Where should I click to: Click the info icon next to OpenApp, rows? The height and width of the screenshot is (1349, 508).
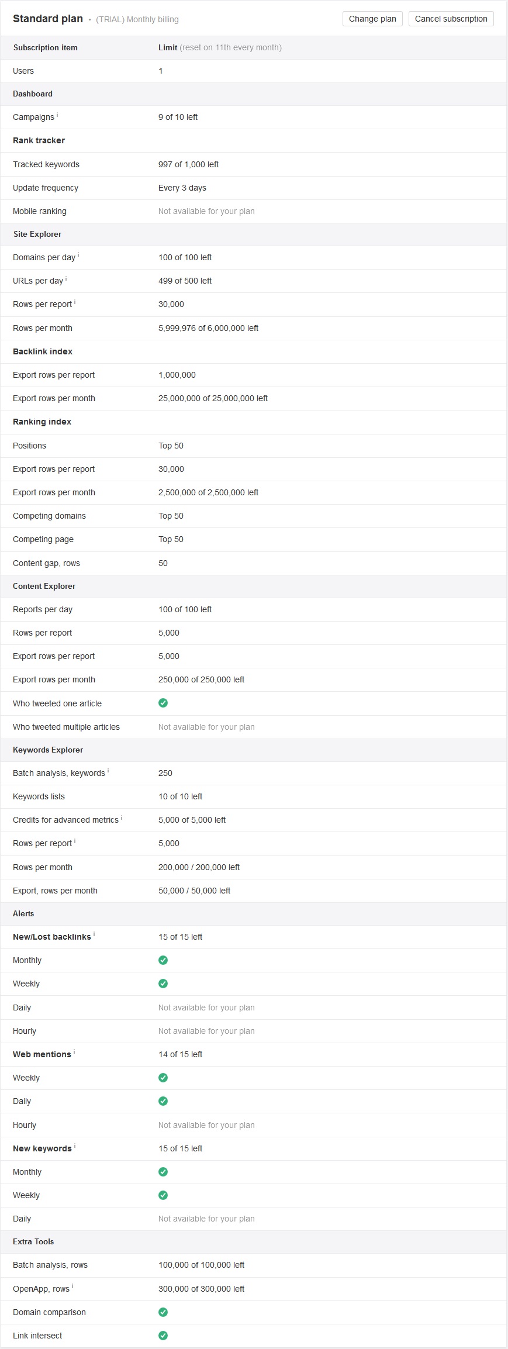72,1287
